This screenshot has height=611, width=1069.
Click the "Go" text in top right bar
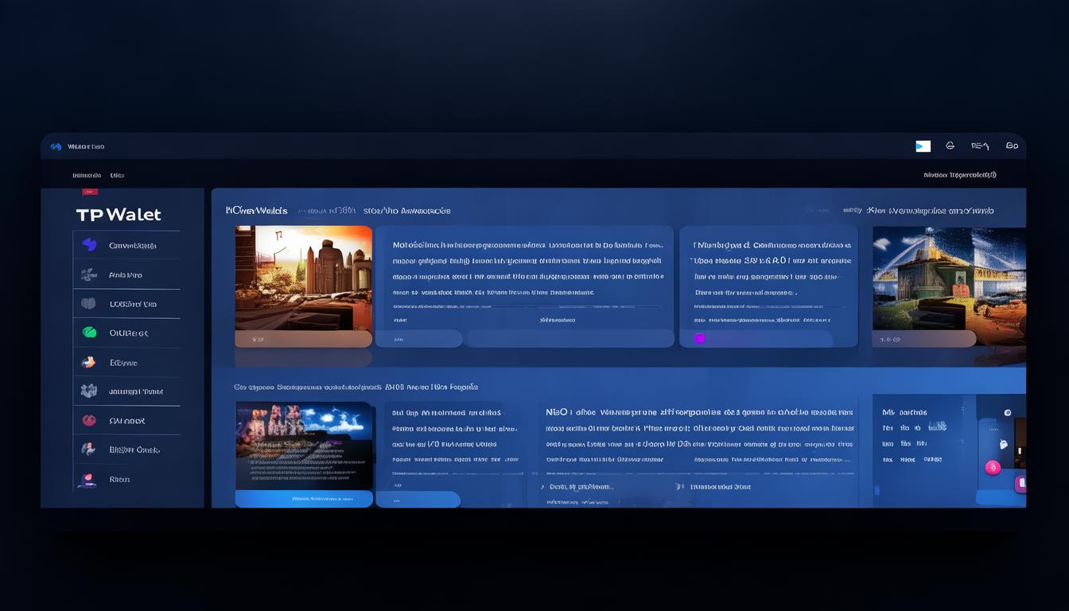coord(1012,146)
